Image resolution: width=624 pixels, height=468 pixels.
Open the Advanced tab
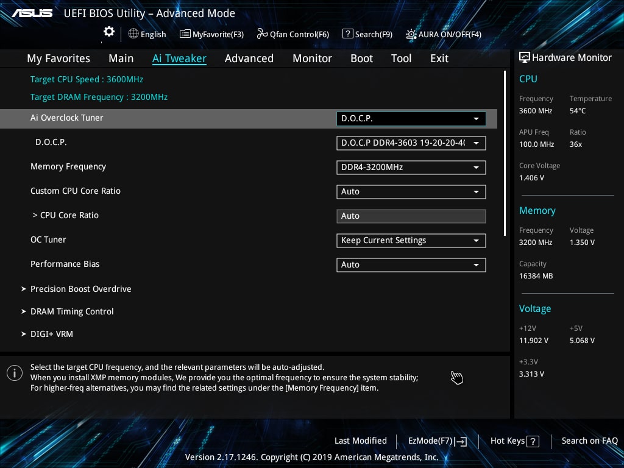point(249,58)
